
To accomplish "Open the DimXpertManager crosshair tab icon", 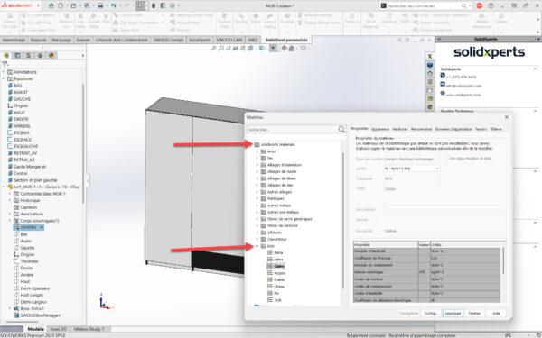I will (40, 56).
